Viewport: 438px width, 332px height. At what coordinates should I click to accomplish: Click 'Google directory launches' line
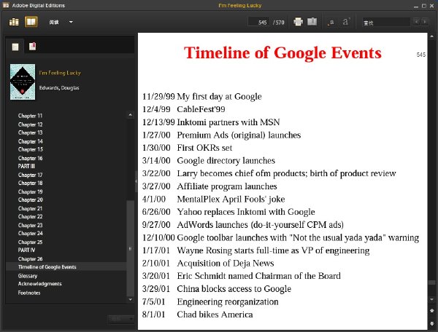pyautogui.click(x=226, y=160)
